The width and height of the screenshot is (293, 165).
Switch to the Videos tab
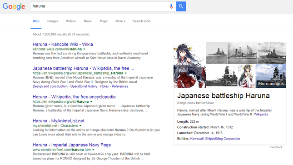tap(70, 21)
